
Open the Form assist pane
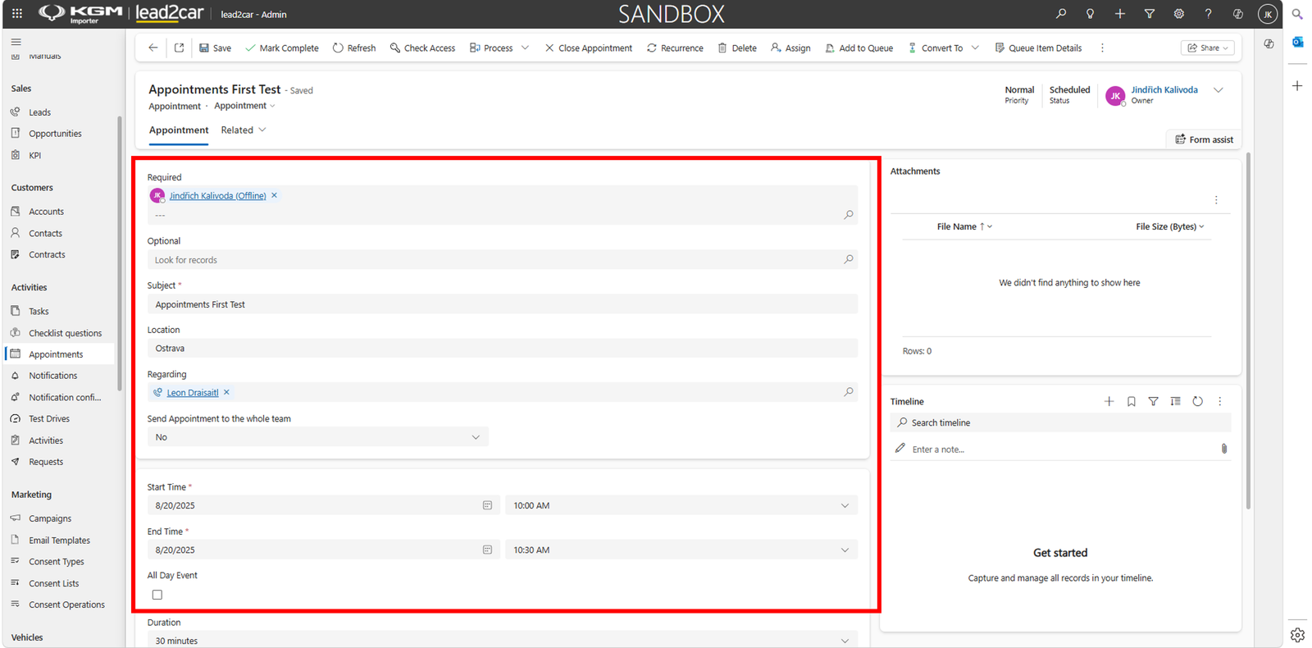click(x=1204, y=139)
